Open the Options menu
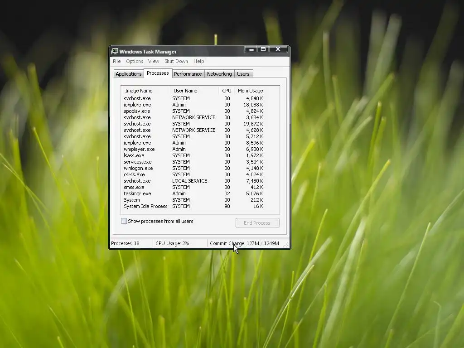 coord(134,61)
